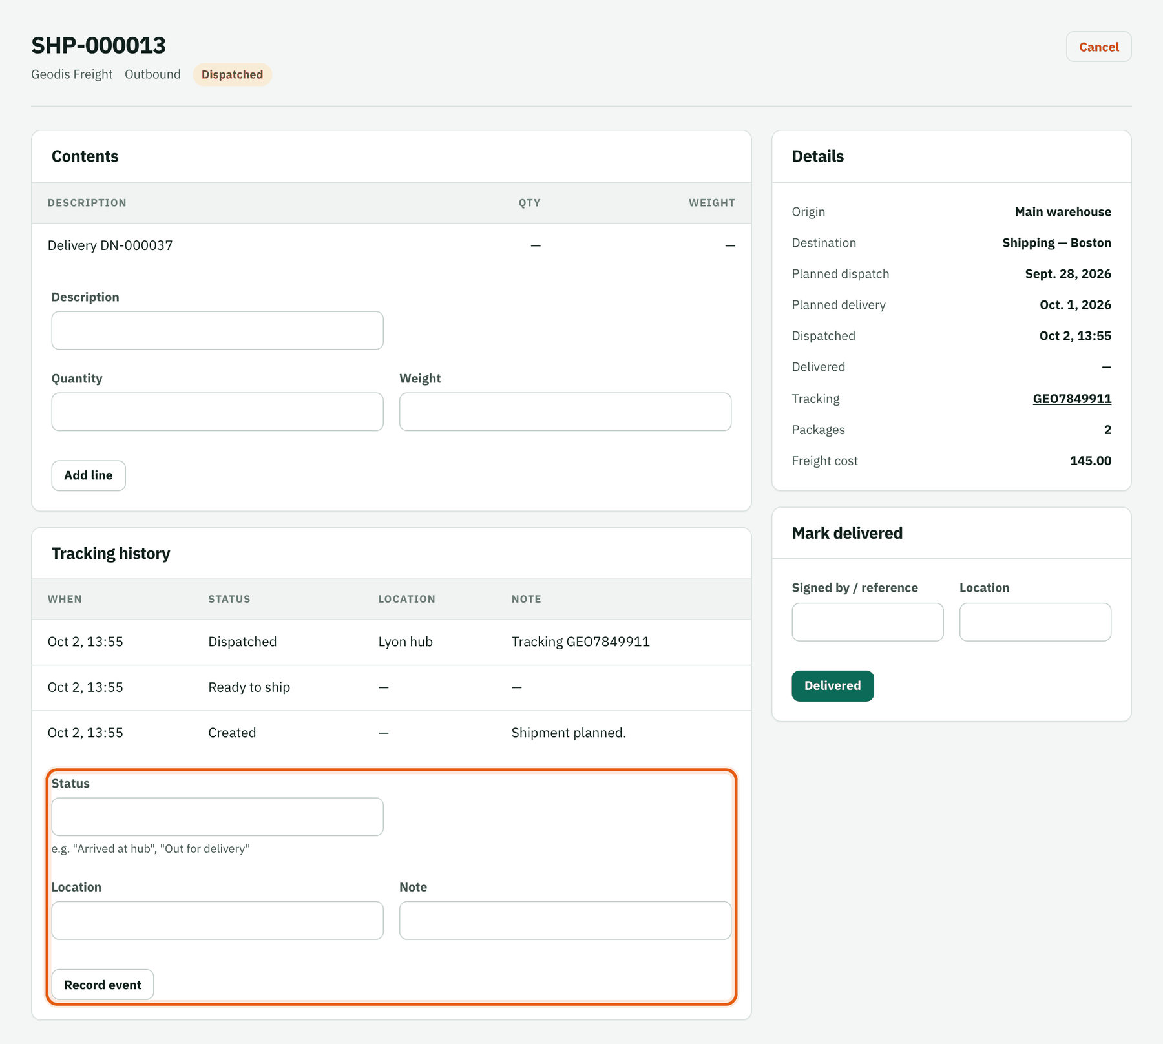Image resolution: width=1163 pixels, height=1044 pixels.
Task: Click the QTY column header
Action: point(529,203)
